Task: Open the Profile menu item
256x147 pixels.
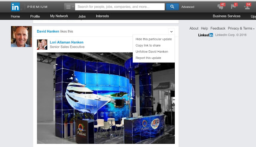Action: [35, 16]
